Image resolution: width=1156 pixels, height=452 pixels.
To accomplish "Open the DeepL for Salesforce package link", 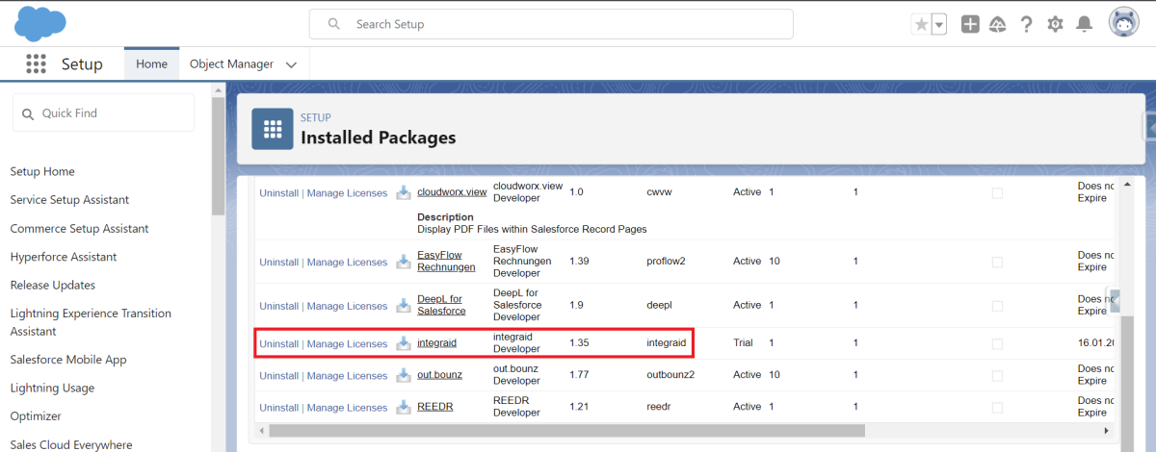I will point(441,305).
